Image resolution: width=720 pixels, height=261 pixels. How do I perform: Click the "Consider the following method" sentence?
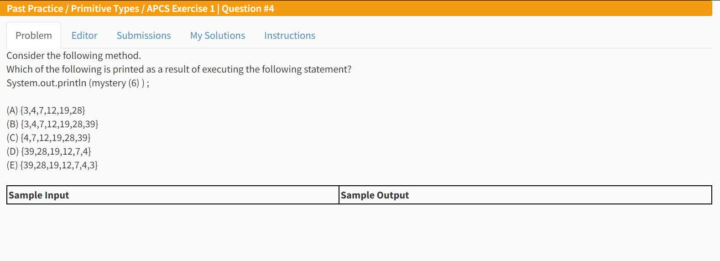click(74, 56)
